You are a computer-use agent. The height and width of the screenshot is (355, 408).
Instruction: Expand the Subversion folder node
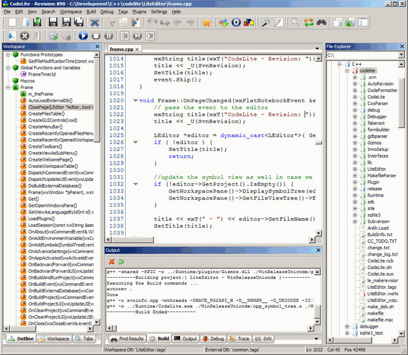(355, 221)
